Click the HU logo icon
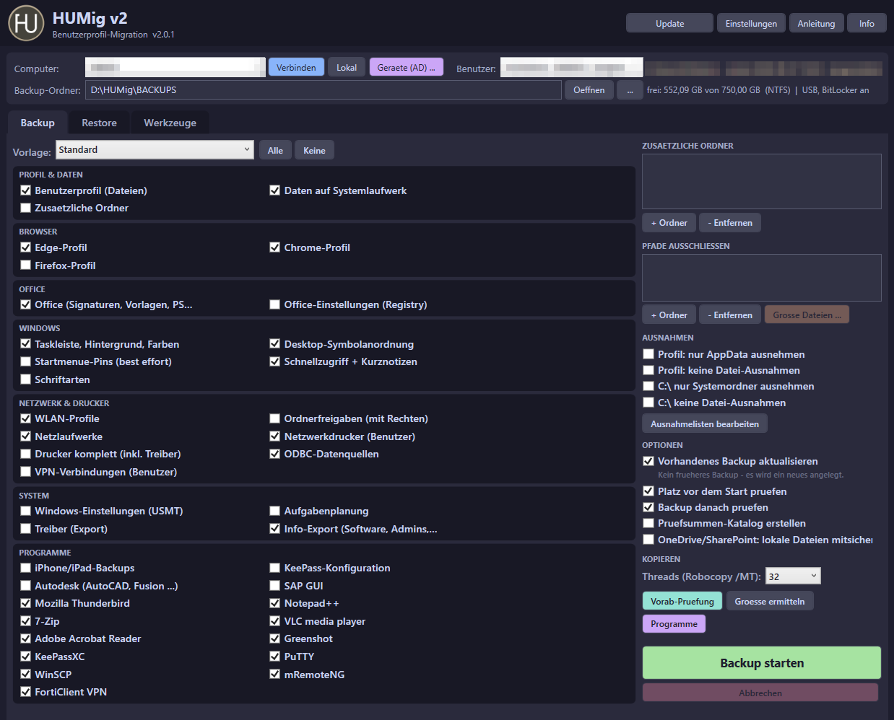 point(26,23)
